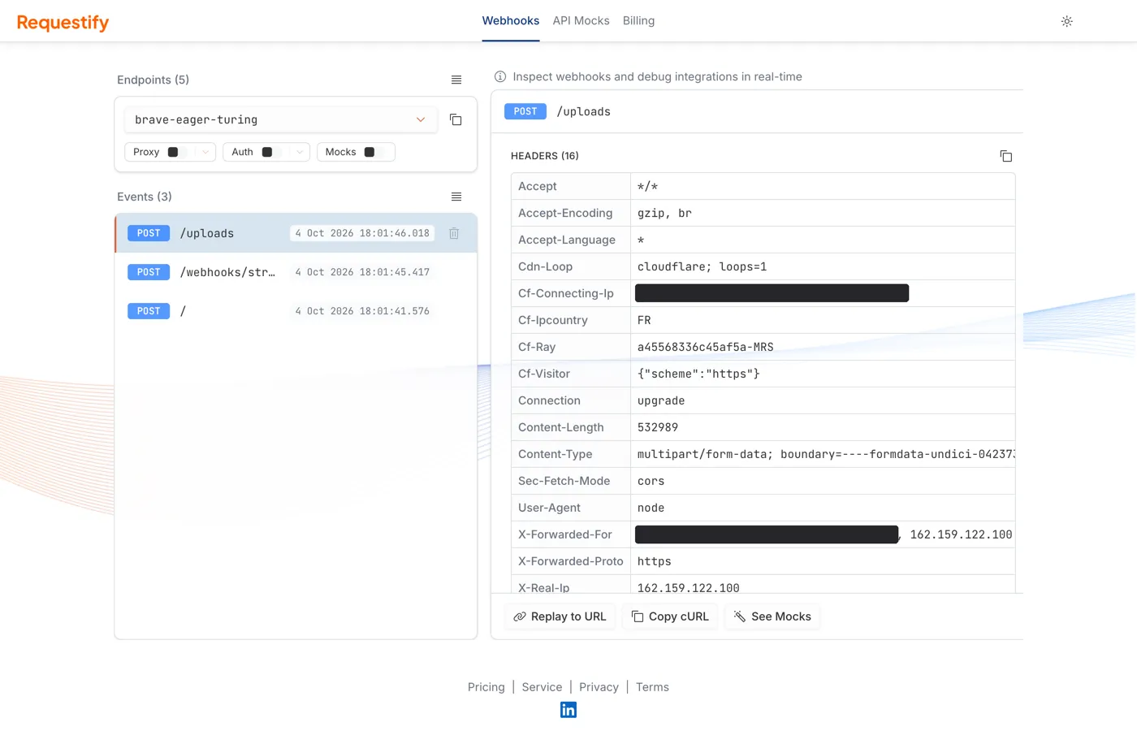Click the info icon beside Inspect webhooks text
1137x731 pixels.
point(500,76)
